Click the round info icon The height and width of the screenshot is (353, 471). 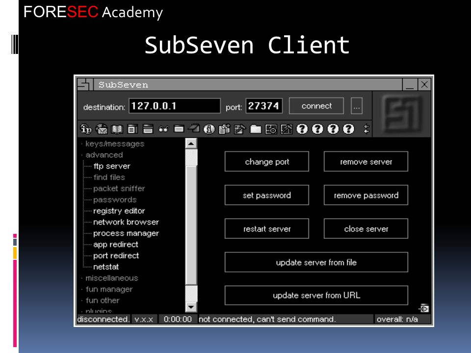click(209, 129)
